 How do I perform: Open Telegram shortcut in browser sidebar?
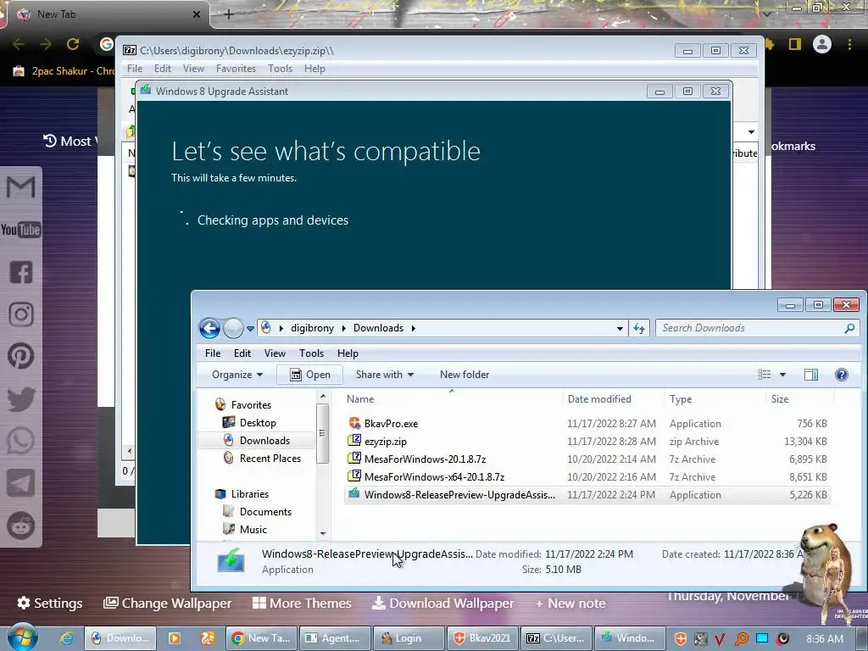[x=21, y=483]
